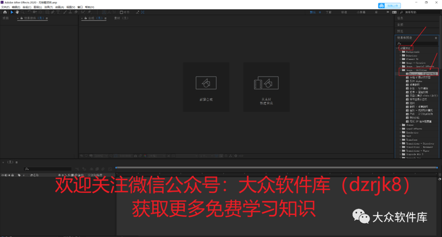Select the Pen tool

pyautogui.click(x=53, y=12)
